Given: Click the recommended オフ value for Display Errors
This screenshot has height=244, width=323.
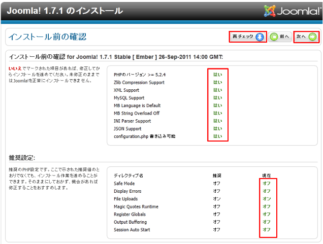Looking at the screenshot, I should pyautogui.click(x=216, y=191).
